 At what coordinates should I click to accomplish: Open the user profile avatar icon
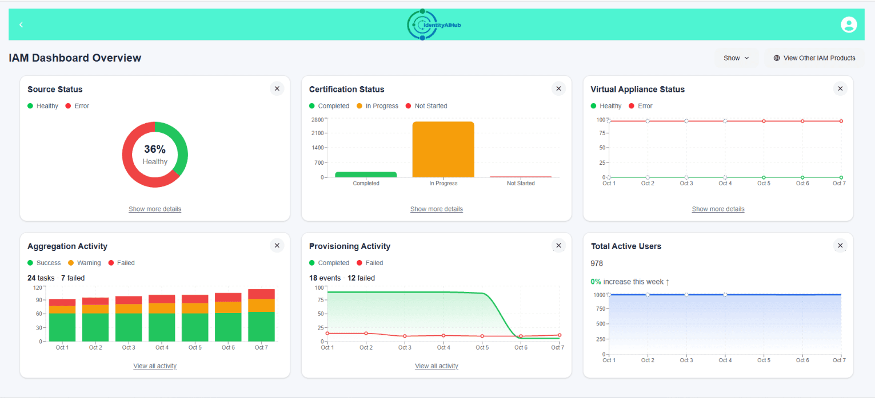click(x=849, y=25)
